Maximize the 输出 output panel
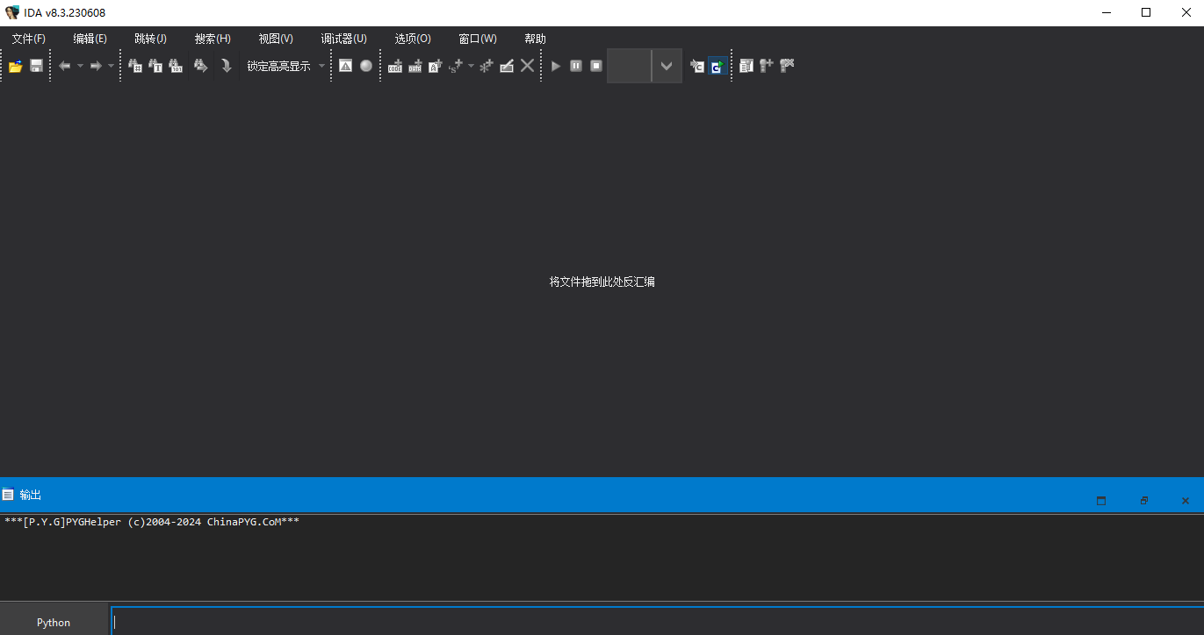The image size is (1204, 635). (x=1101, y=501)
